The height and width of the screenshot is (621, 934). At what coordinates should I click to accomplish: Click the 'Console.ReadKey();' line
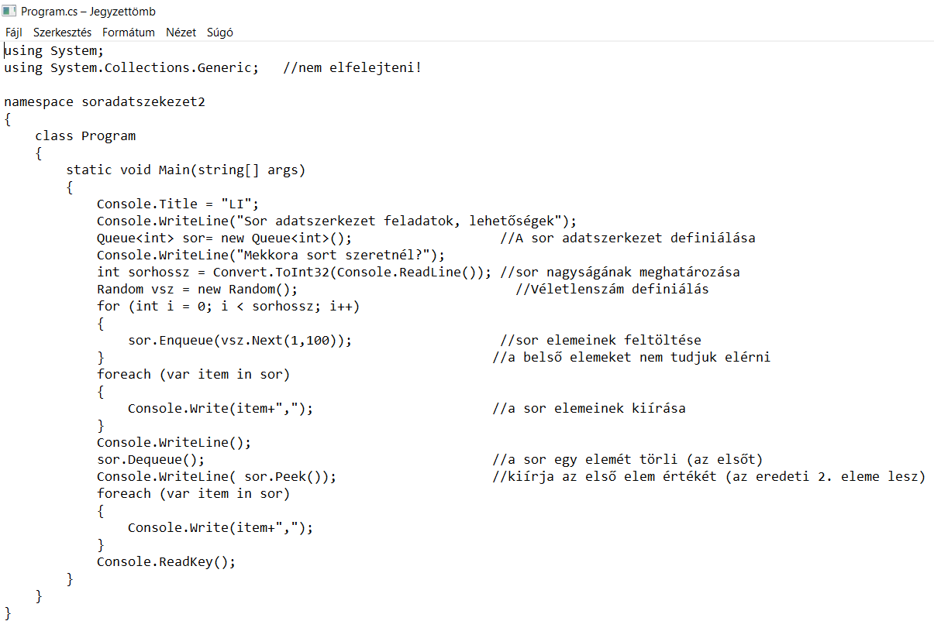click(x=166, y=562)
